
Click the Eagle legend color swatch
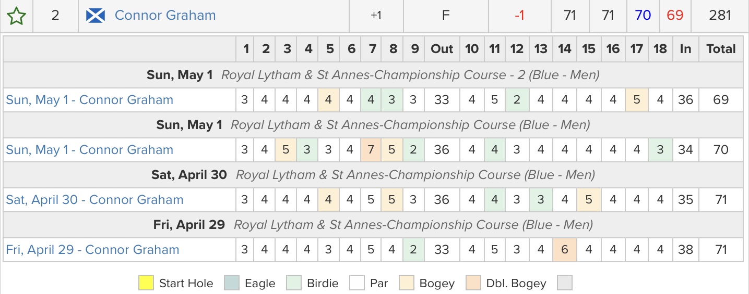[x=232, y=283]
